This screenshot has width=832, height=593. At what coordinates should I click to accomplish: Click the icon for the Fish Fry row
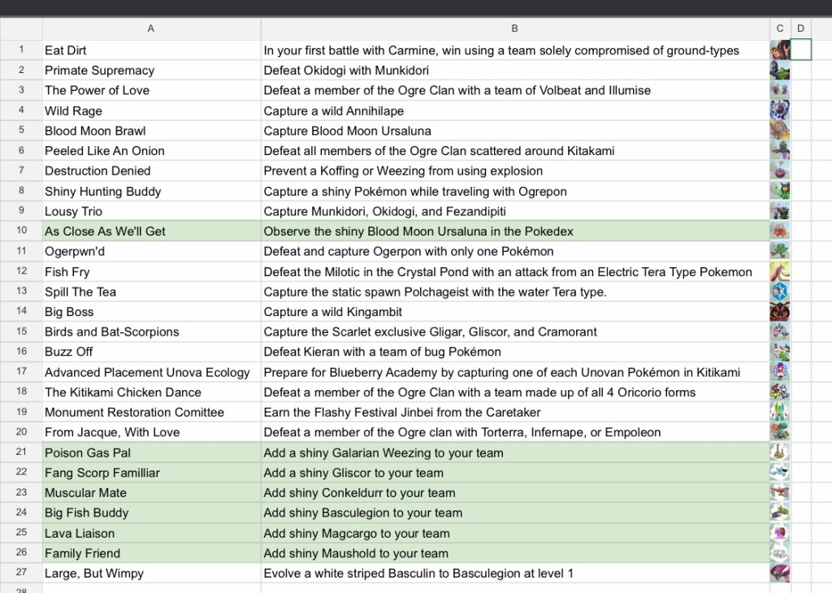point(780,272)
